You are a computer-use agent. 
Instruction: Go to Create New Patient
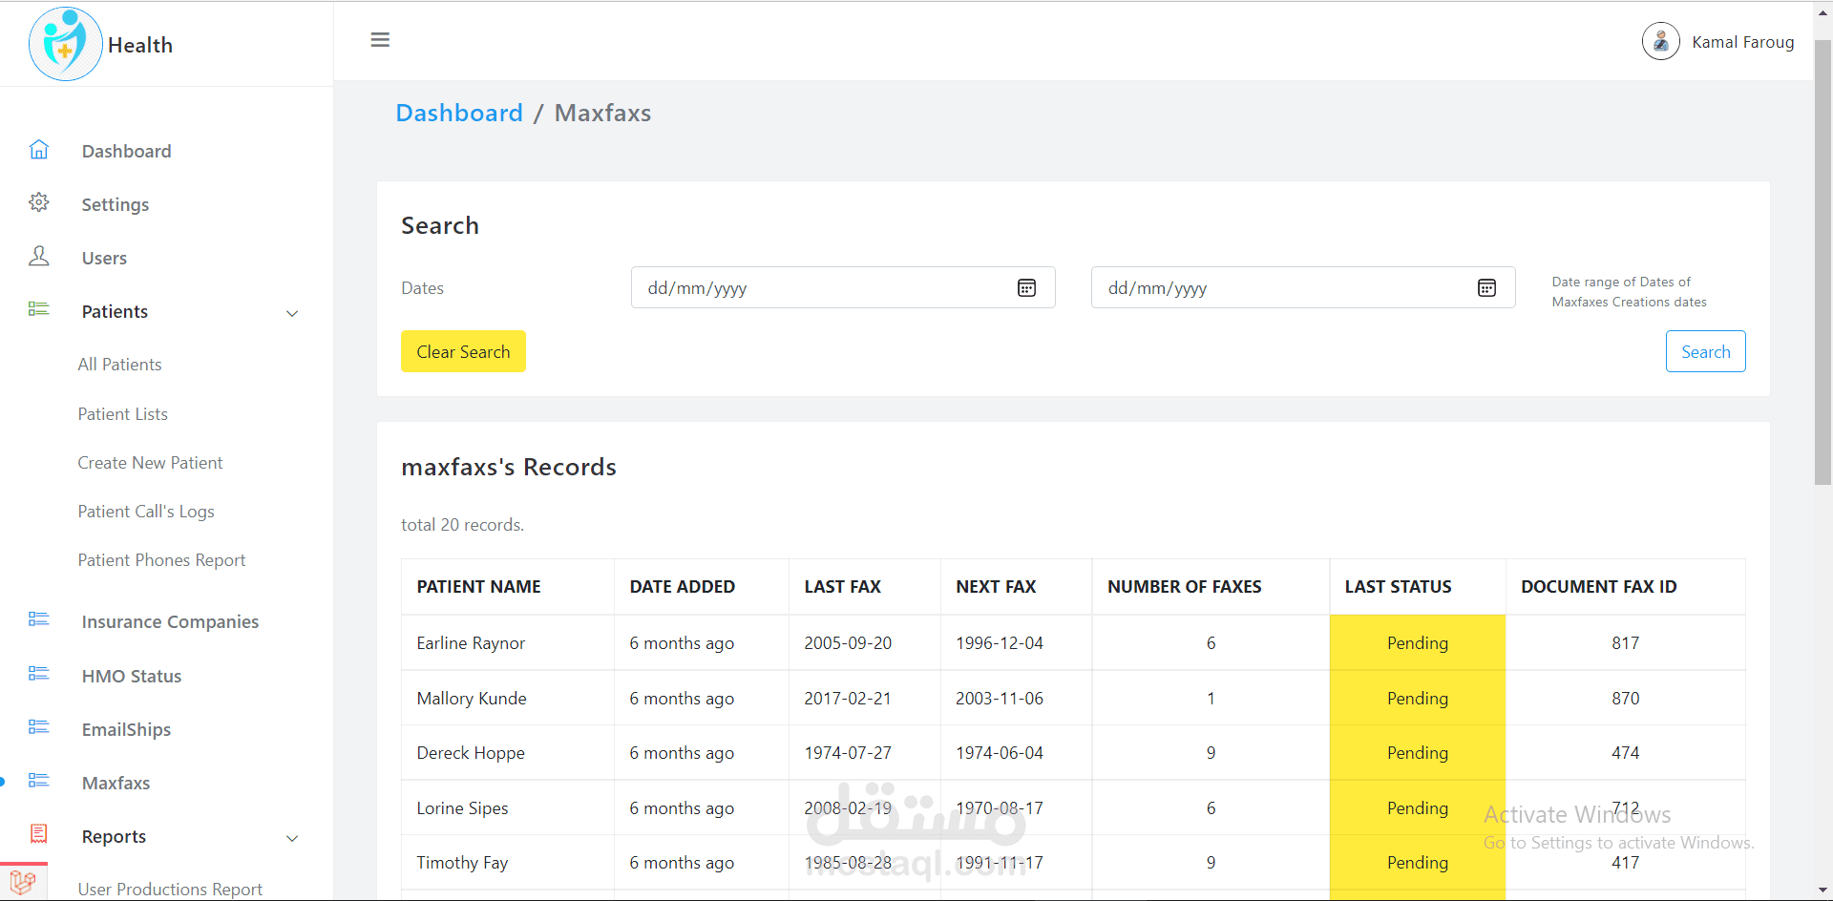pyautogui.click(x=150, y=463)
